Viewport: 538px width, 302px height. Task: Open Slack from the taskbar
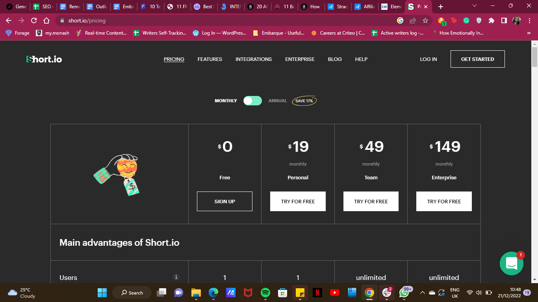click(x=386, y=293)
